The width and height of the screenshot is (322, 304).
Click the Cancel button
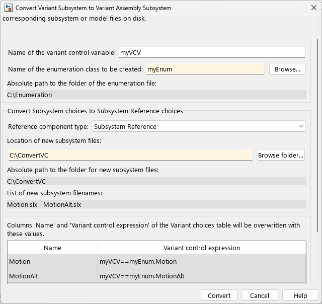260,295
